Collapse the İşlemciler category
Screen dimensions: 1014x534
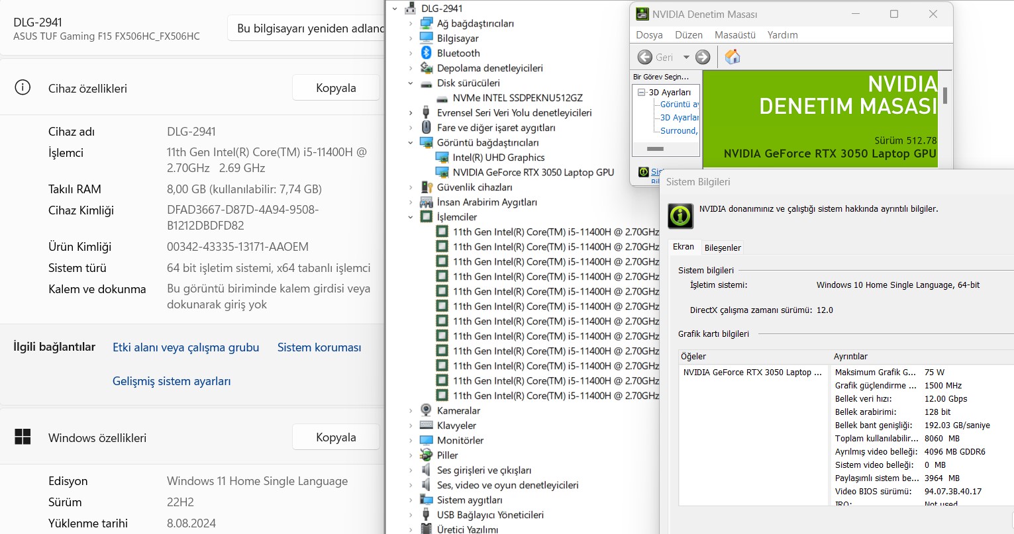411,217
